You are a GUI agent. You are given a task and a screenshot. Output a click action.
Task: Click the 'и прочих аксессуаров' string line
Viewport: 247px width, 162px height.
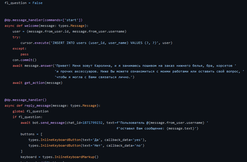(x=149, y=71)
